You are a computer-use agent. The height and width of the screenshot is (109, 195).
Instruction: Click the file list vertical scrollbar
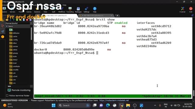click(31, 34)
